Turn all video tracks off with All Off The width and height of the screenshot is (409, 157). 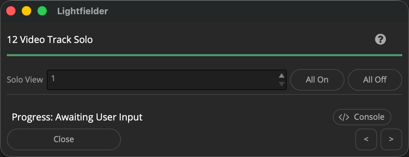point(375,80)
